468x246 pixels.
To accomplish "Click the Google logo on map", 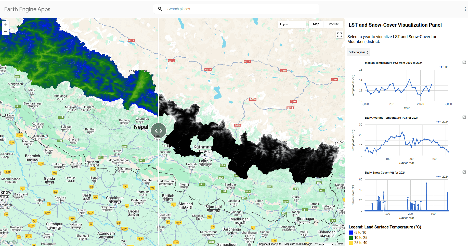I will (9, 242).
